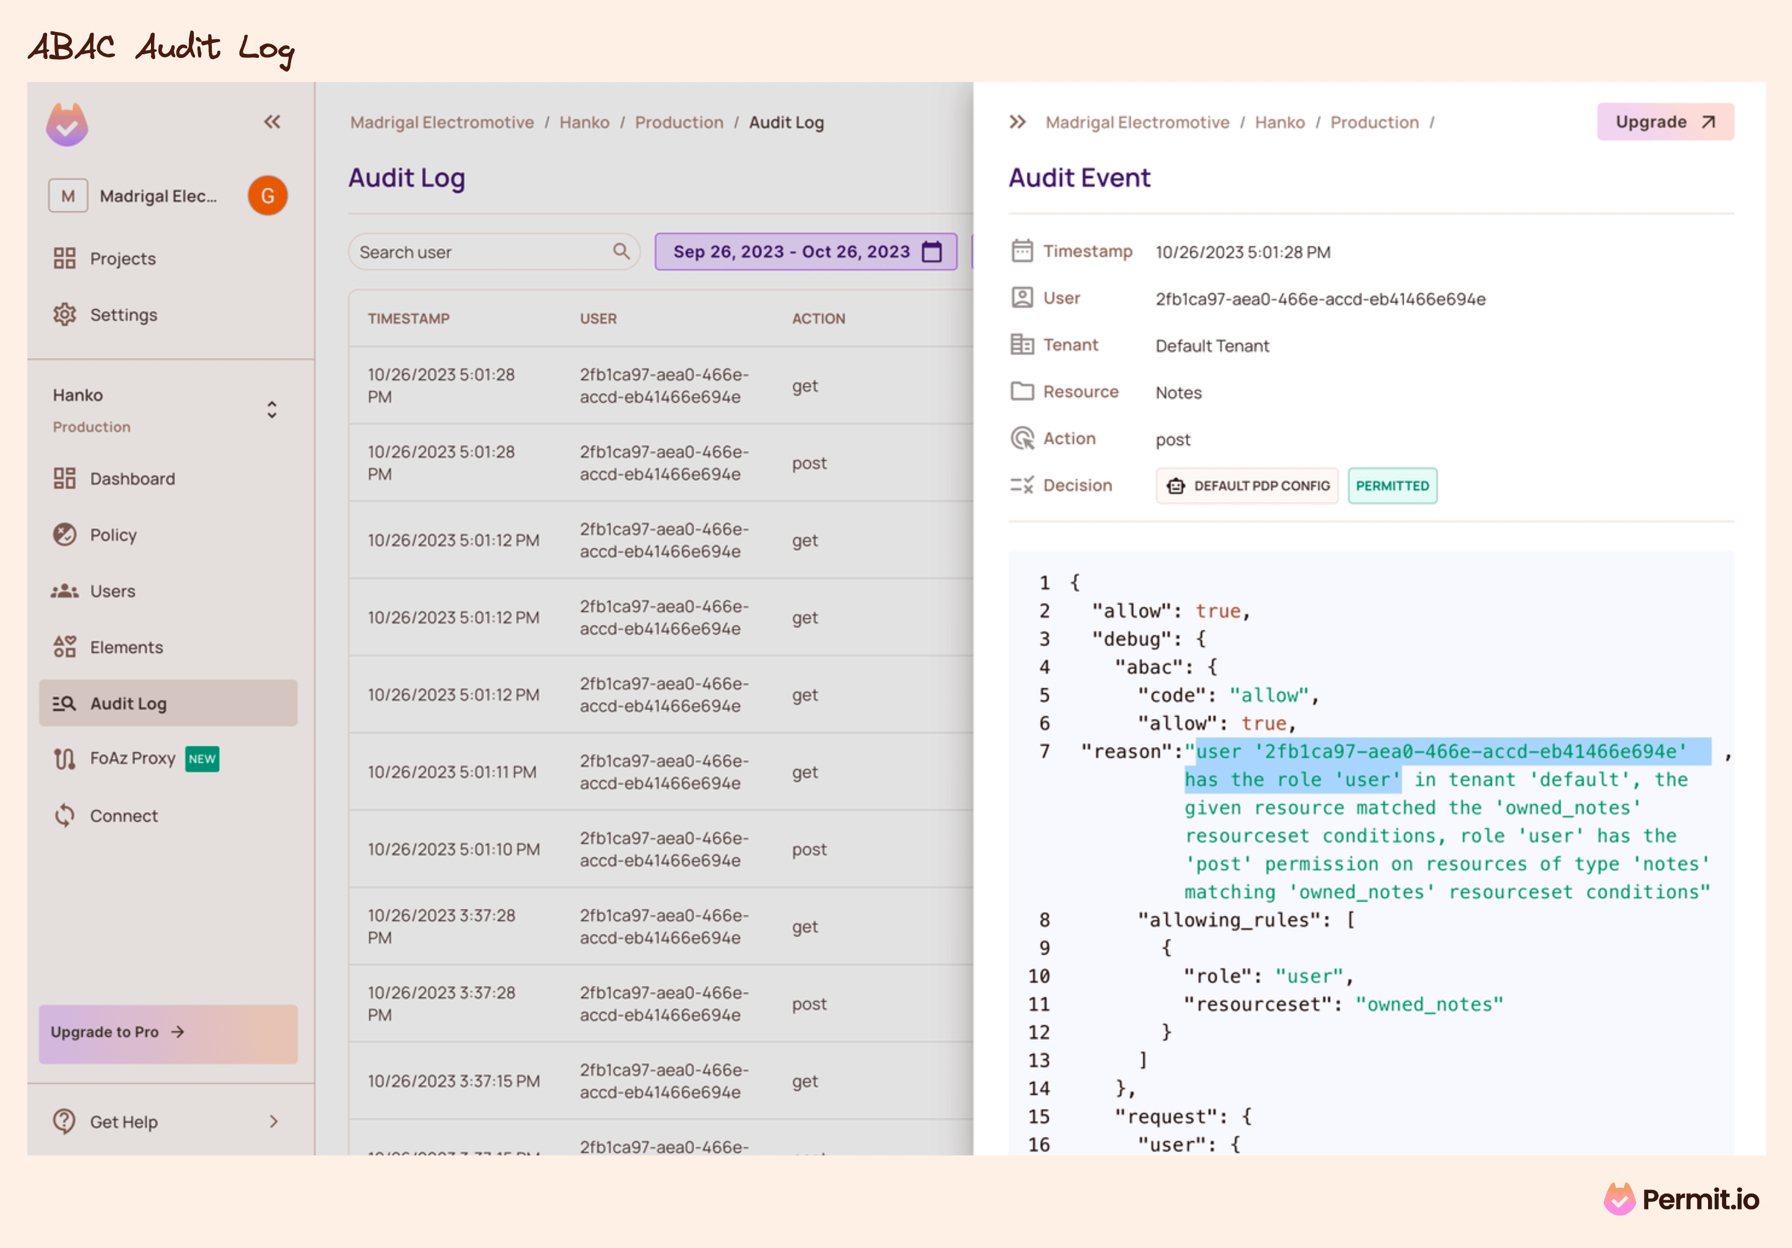
Task: Click the Policy icon in the sidebar
Action: click(65, 534)
